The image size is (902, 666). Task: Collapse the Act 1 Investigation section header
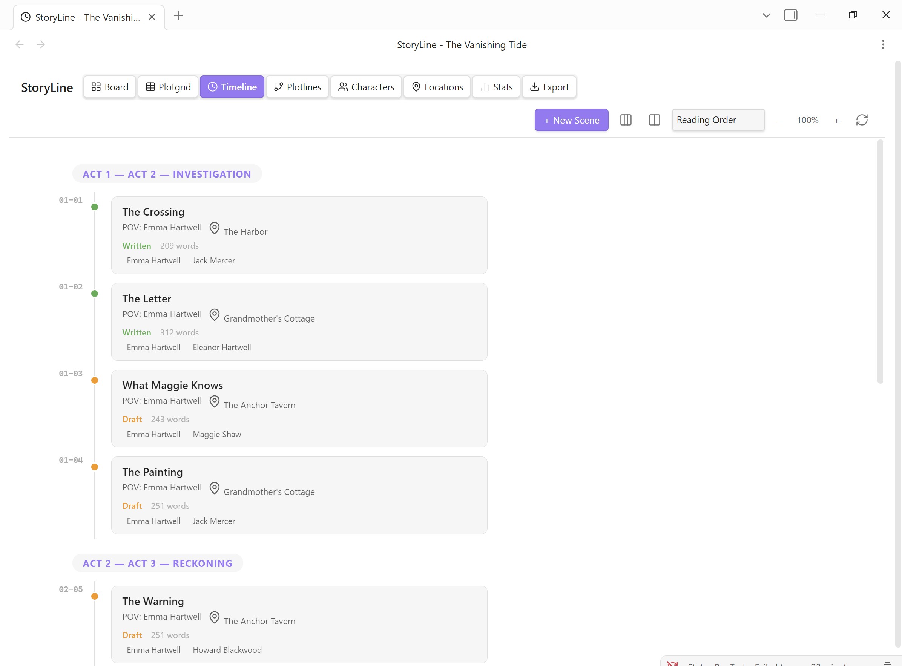tap(167, 174)
